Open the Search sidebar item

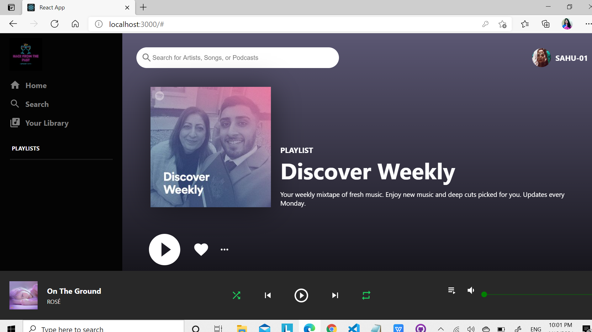[x=29, y=104]
